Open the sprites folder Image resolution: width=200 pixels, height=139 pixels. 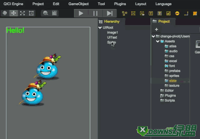tap(174, 76)
